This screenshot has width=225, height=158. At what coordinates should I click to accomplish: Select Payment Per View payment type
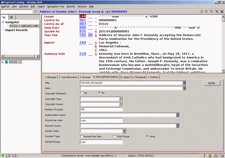[x=82, y=136]
